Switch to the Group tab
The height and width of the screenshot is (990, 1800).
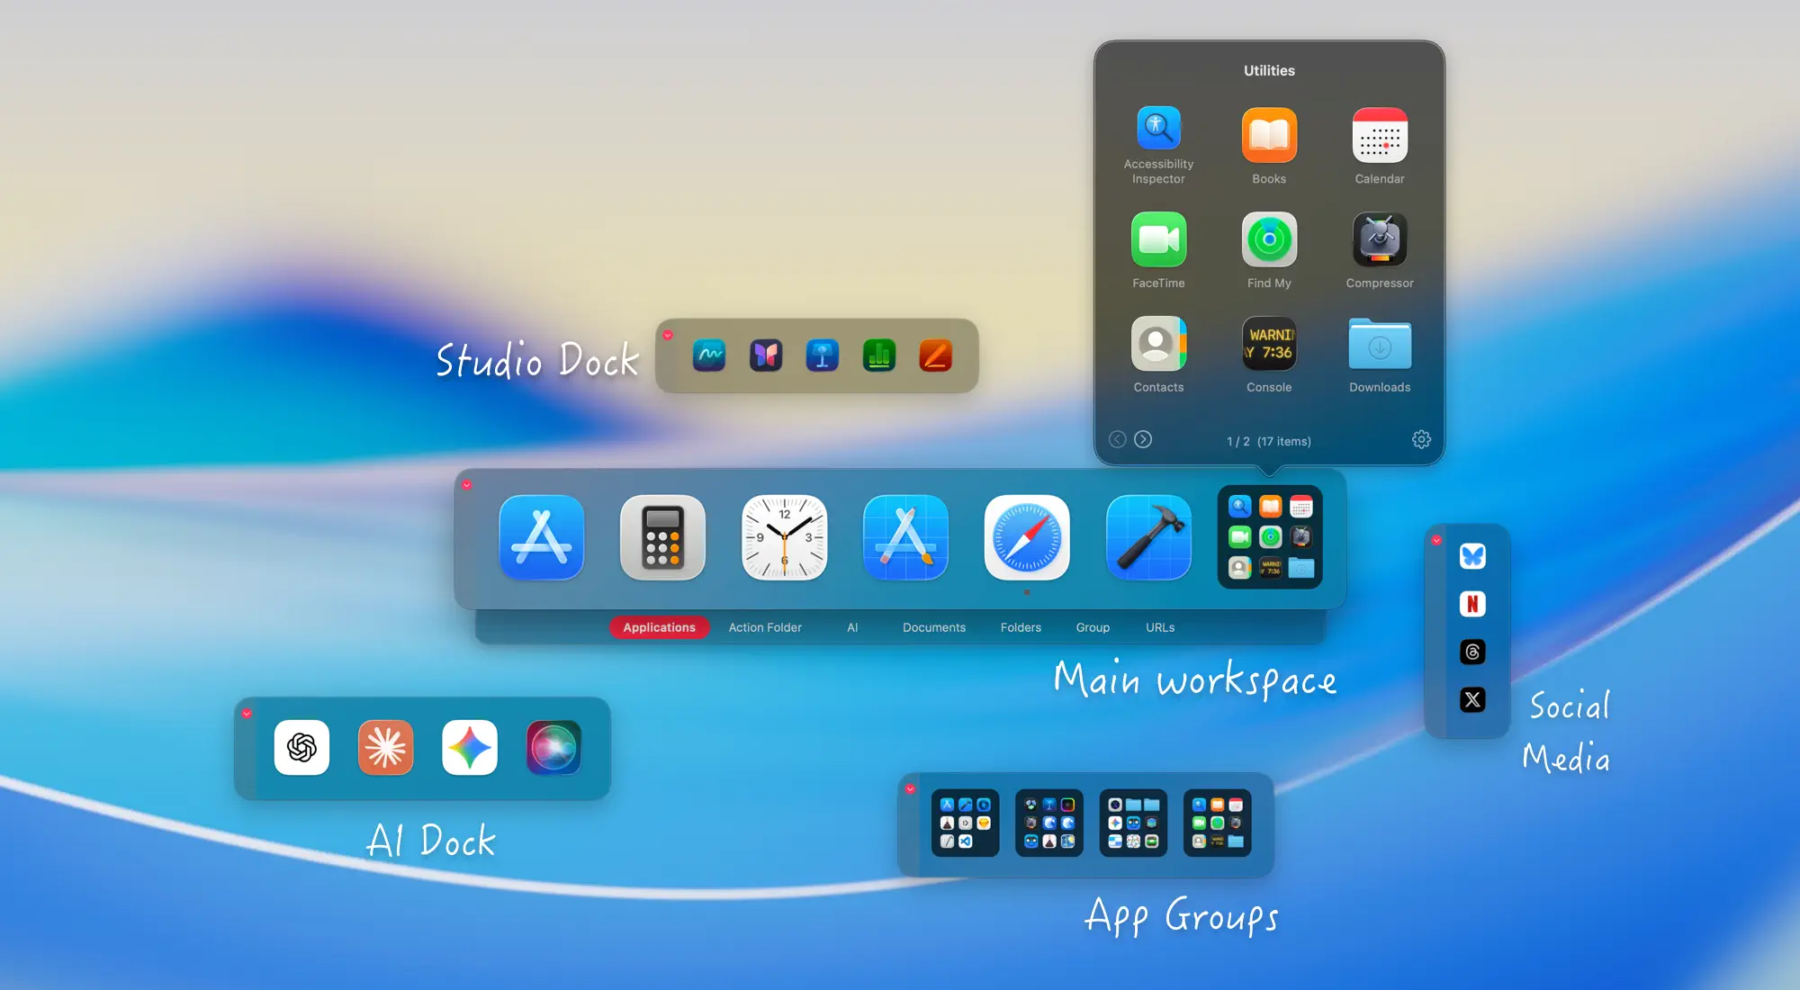pyautogui.click(x=1093, y=627)
